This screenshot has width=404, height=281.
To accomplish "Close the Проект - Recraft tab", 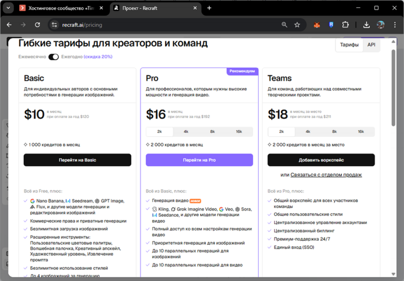I will (x=195, y=8).
